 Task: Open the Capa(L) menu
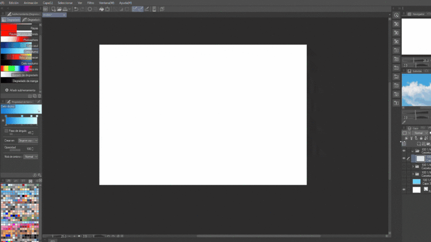pyautogui.click(x=48, y=3)
